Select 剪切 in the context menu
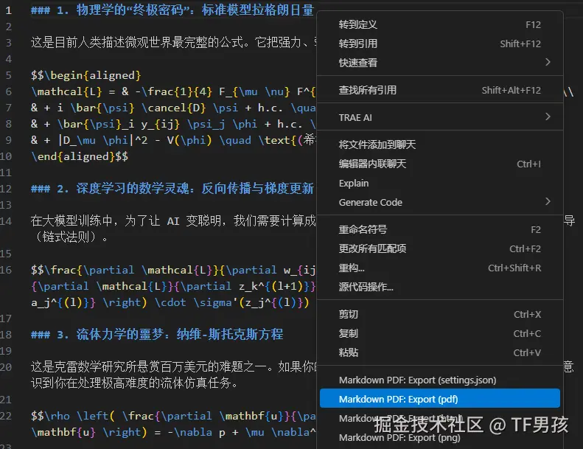Image resolution: width=583 pixels, height=449 pixels. coord(440,314)
